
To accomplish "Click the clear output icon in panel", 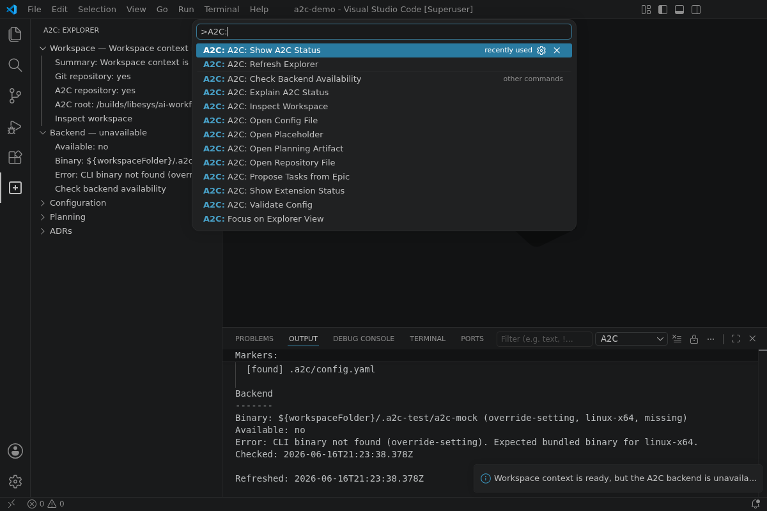I will (677, 339).
